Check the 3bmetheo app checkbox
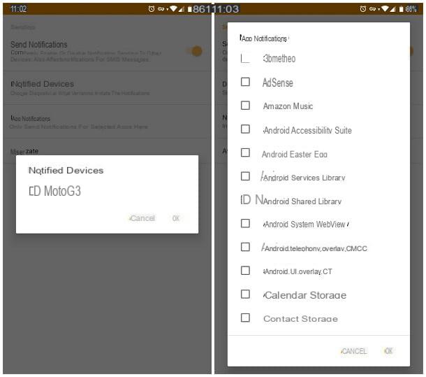 pos(245,58)
